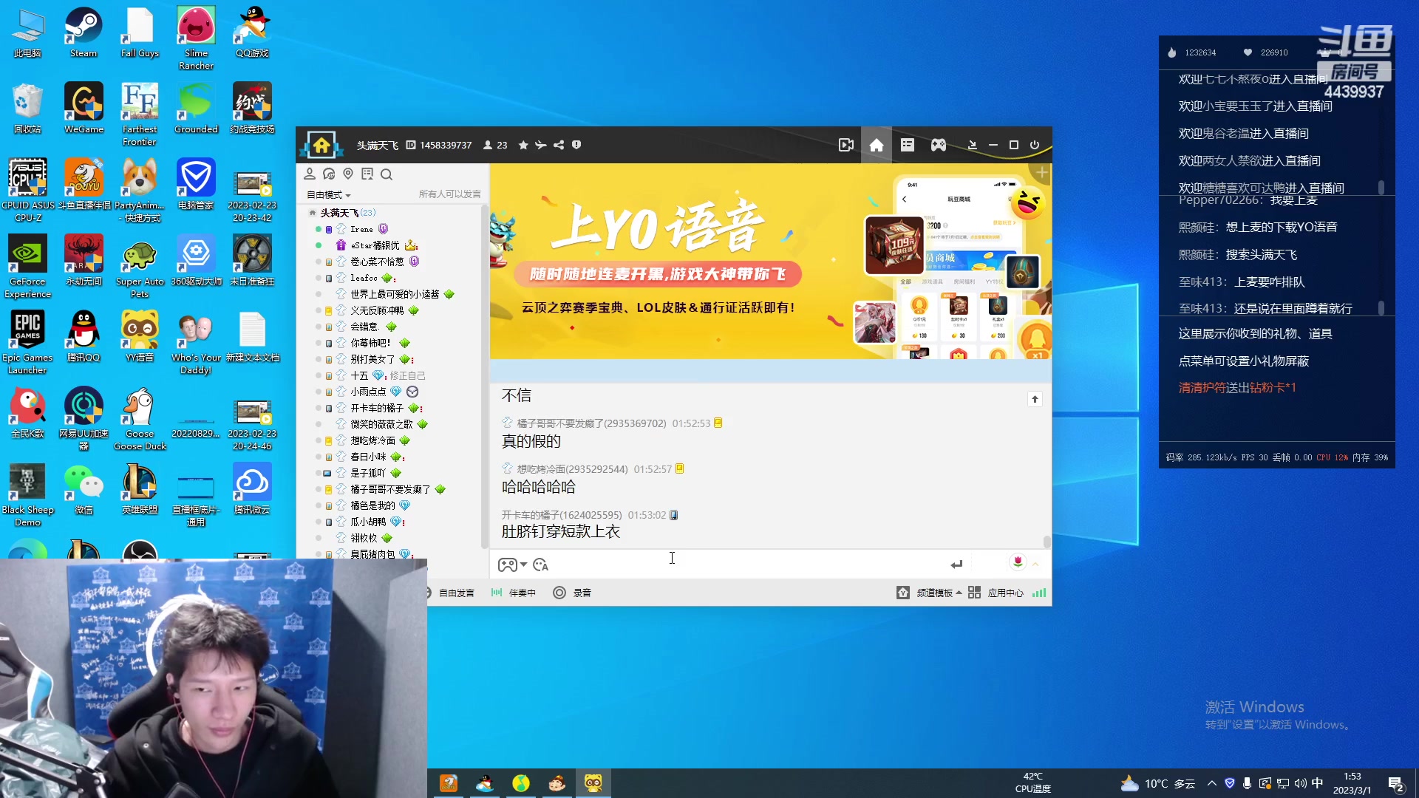1419x798 pixels.
Task: Click the bulletin note icon in sidebar toolbar
Action: 367,174
